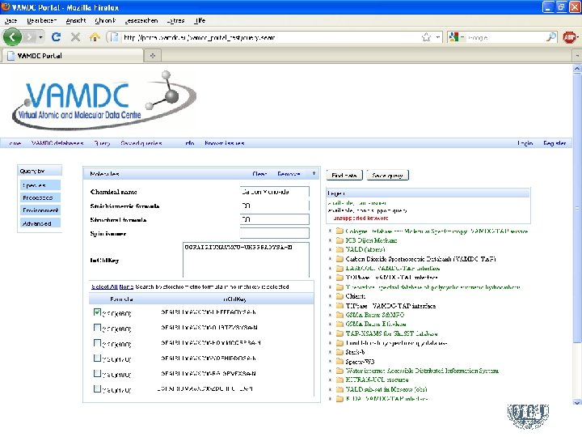Click the folder icon of ICB Dijon Methane

[339, 240]
